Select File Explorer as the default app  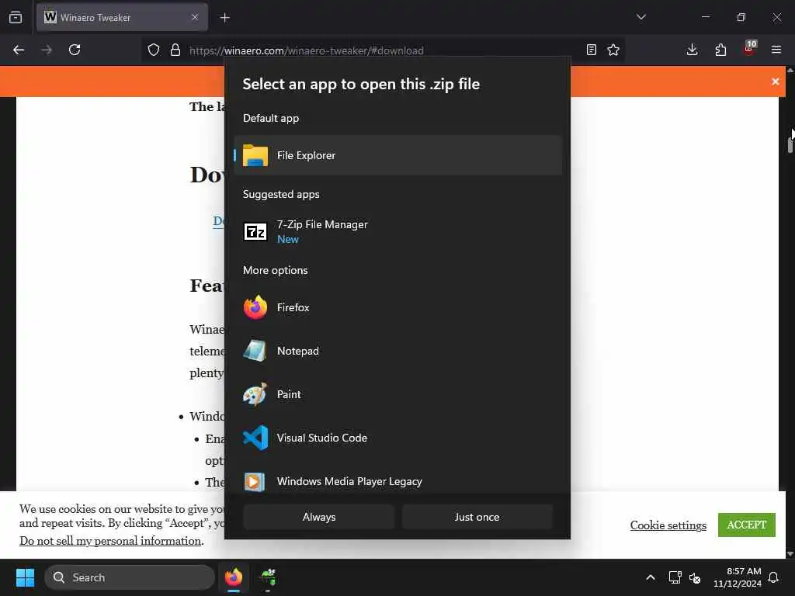tap(398, 155)
